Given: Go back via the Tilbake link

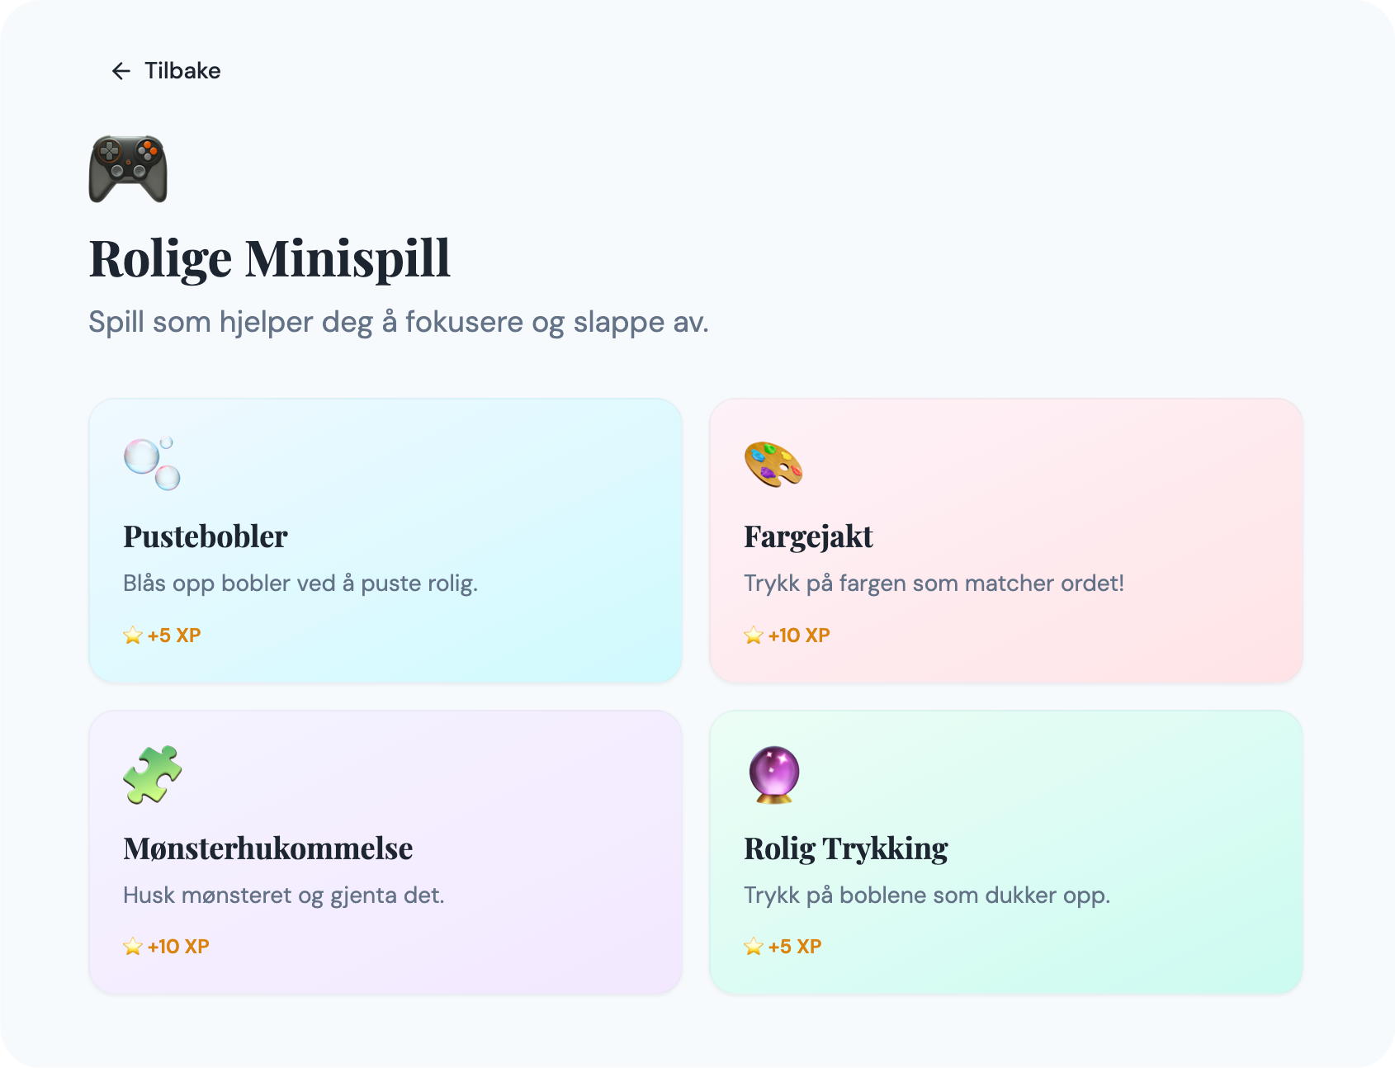Looking at the screenshot, I should [182, 71].
